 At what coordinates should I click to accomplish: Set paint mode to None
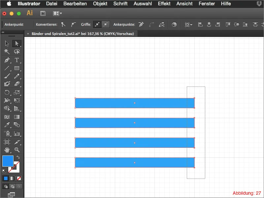coord(19,178)
